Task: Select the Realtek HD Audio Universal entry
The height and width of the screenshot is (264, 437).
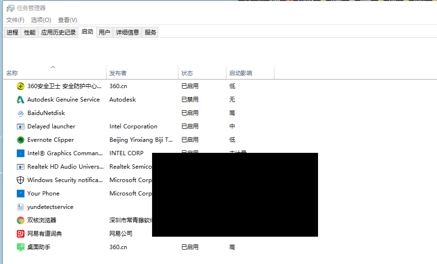Action: (x=66, y=167)
